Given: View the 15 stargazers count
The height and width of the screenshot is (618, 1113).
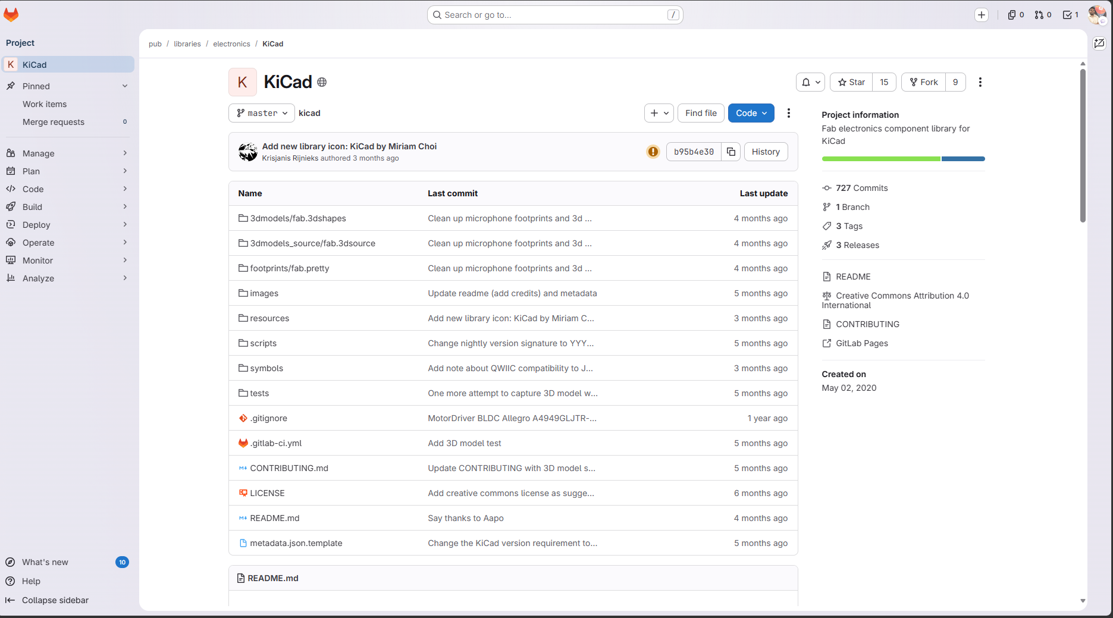Looking at the screenshot, I should coord(884,82).
